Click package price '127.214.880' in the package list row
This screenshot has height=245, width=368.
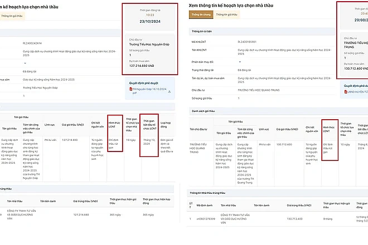click(70, 140)
